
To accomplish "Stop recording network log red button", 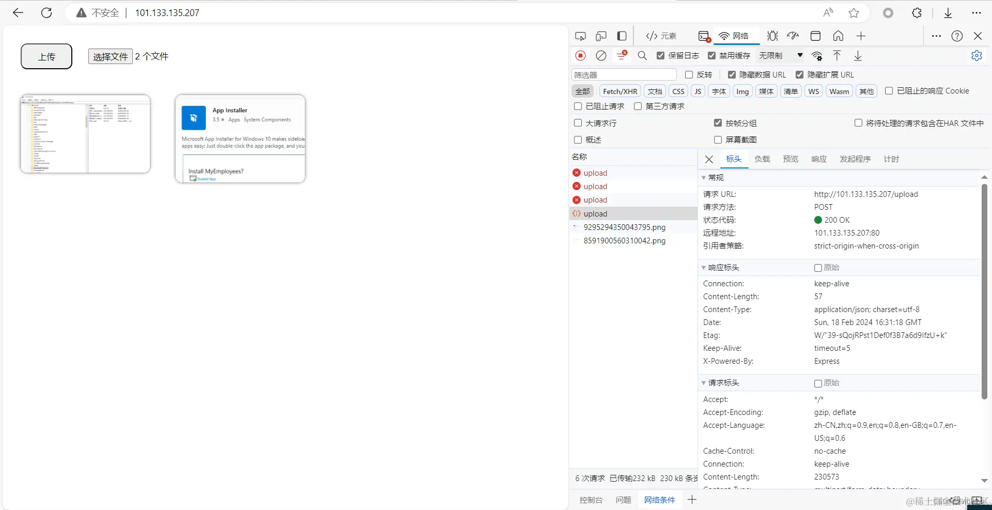I will click(580, 55).
